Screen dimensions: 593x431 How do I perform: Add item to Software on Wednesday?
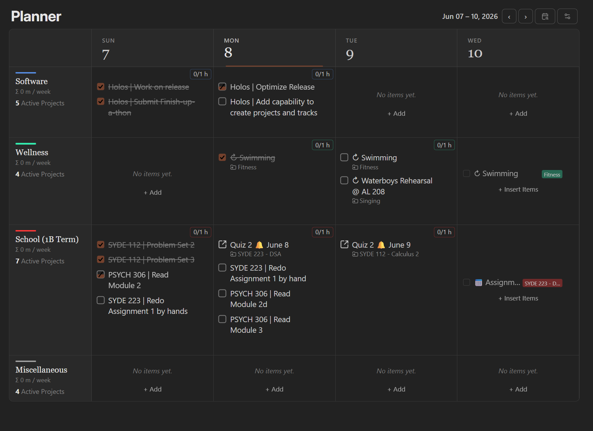[x=518, y=113]
